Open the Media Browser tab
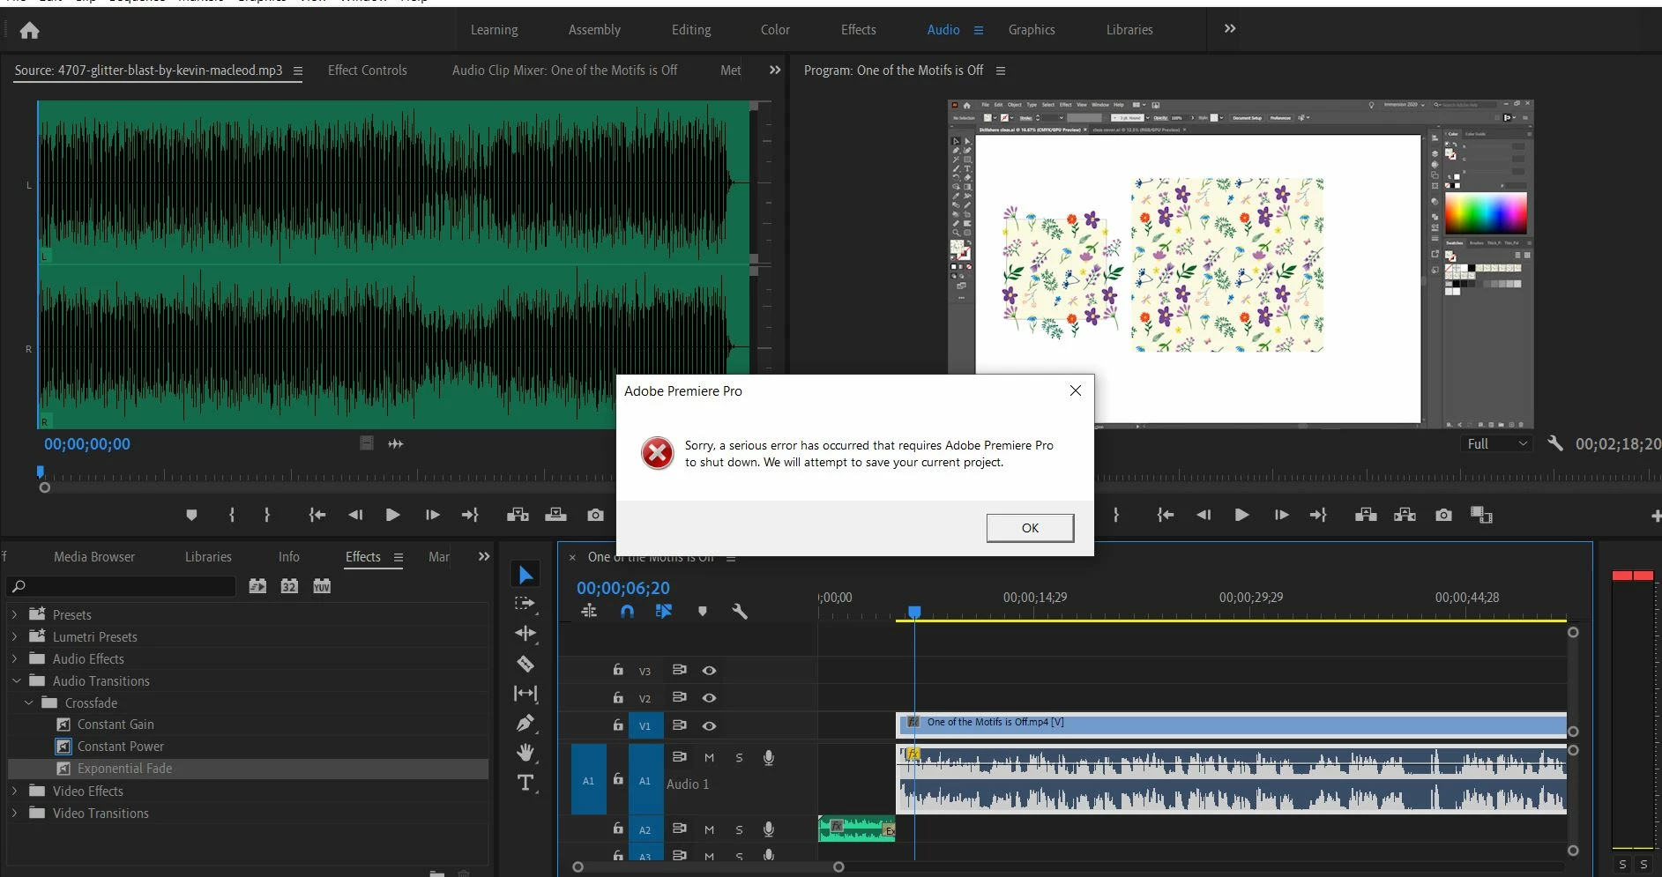1662x877 pixels. tap(94, 557)
